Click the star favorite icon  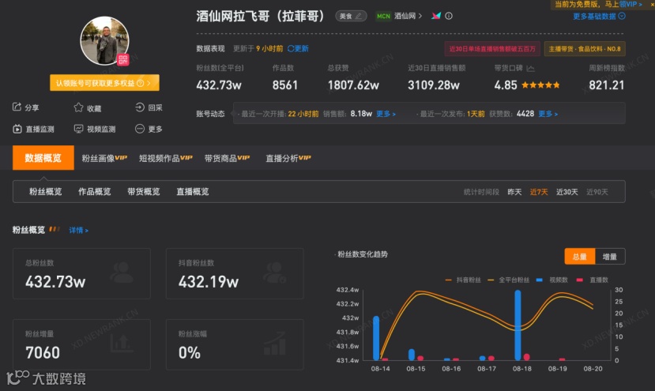click(x=78, y=107)
